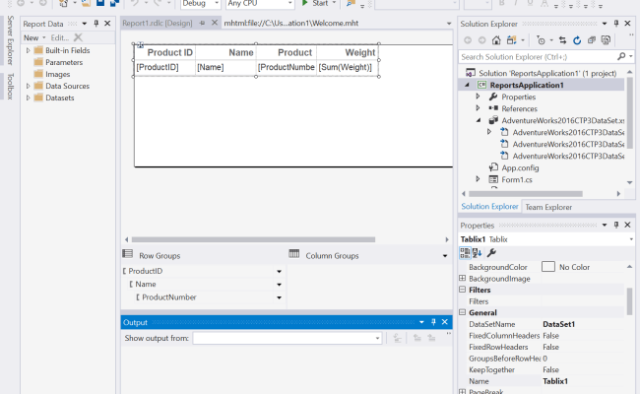Click Edit... button in Report Data
Viewport: 640px width, 394px height.
pyautogui.click(x=60, y=37)
